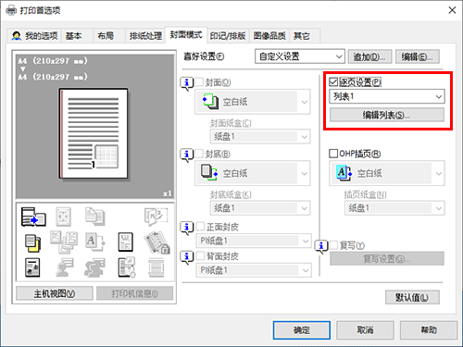Screen dimensions: 463x347
Task: Click the info icon beside 封底
Action: tap(187, 155)
